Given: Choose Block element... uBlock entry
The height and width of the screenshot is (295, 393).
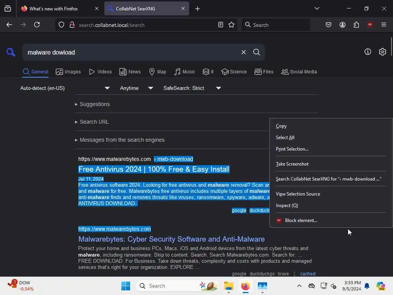Looking at the screenshot, I should point(331,220).
